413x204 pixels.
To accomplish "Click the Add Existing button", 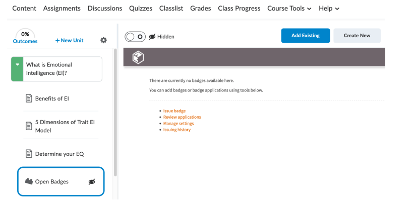I will tap(306, 36).
